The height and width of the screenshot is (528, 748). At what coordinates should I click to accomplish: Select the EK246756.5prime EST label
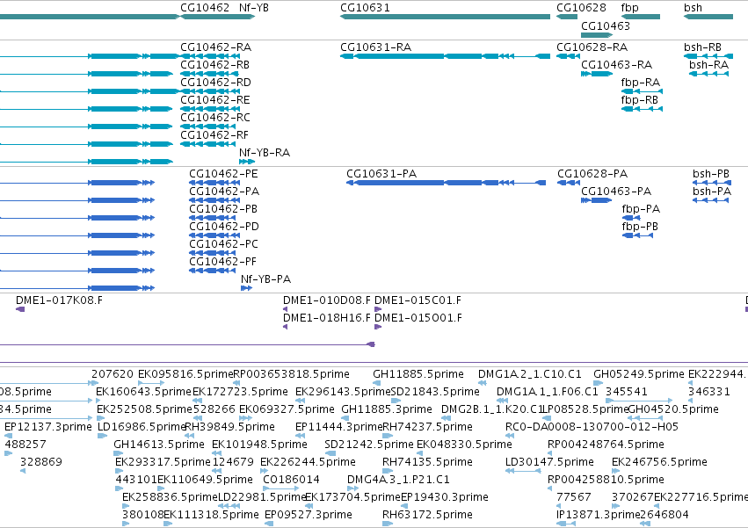point(659,462)
